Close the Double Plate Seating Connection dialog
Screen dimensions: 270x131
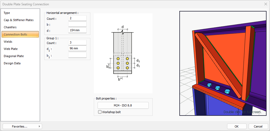tap(265, 4)
